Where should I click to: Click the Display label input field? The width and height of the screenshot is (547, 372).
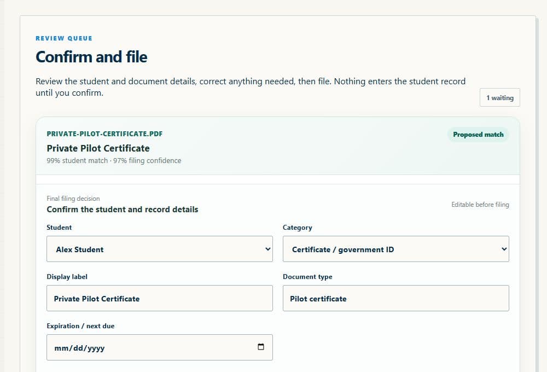[159, 298]
